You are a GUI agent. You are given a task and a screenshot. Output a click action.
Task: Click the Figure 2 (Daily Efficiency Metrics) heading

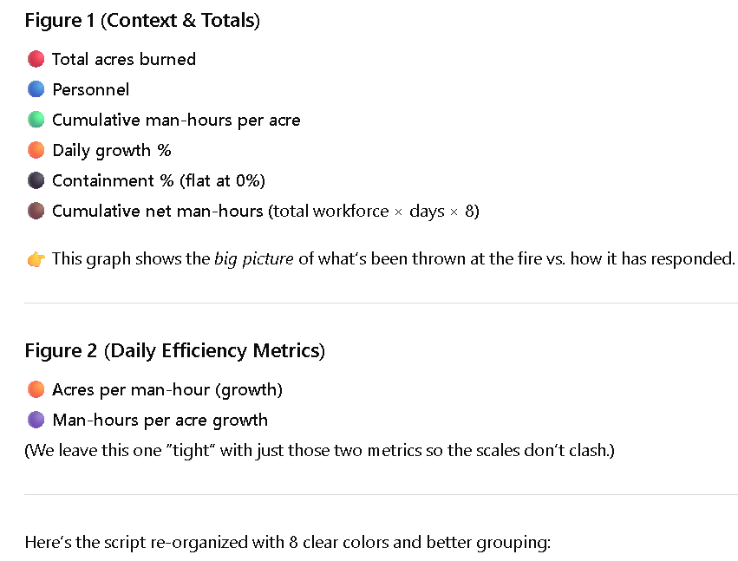(x=174, y=351)
